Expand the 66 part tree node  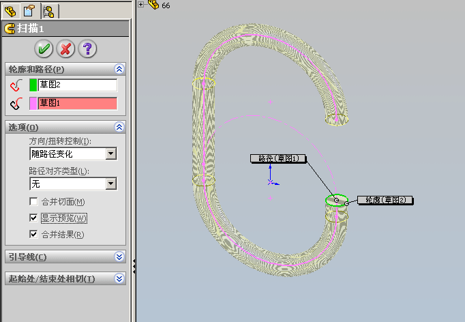click(x=141, y=4)
